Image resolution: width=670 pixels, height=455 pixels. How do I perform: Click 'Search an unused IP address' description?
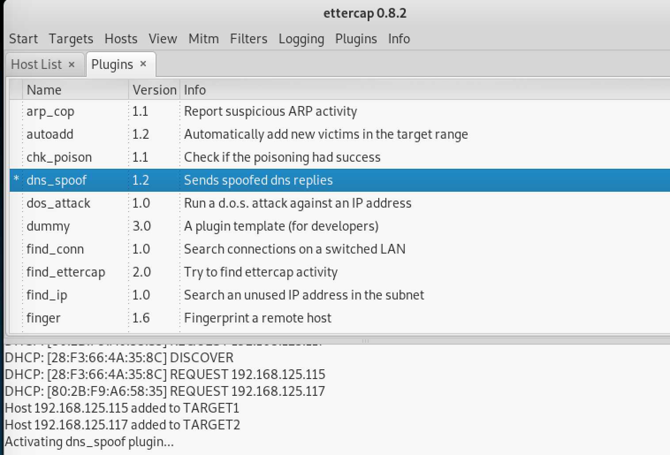tap(304, 295)
